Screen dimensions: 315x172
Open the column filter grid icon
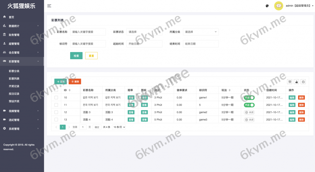pyautogui.click(x=289, y=82)
